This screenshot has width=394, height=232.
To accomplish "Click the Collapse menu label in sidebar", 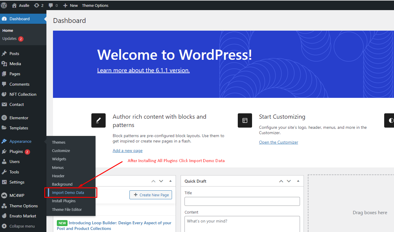I will pos(22,226).
